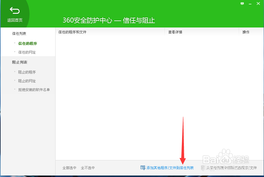
Task: Close the 360 security window
Action: click(x=258, y=4)
